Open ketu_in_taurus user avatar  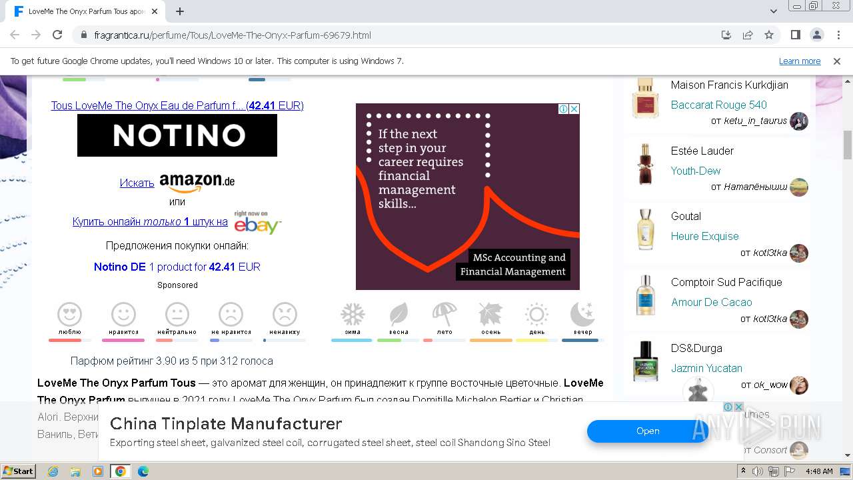click(799, 121)
